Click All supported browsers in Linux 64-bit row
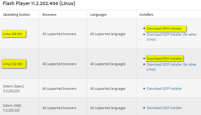This screenshot has height=115, width=201. [59, 34]
